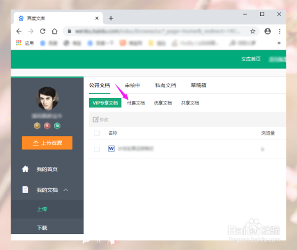Open a new browser tab with plus

click(111, 18)
